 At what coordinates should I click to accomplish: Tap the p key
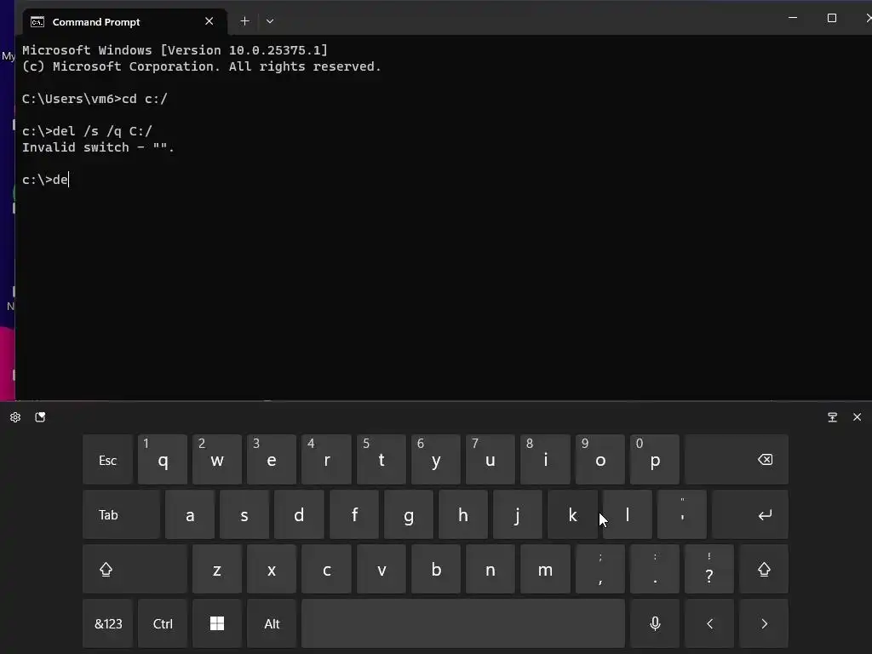(x=655, y=460)
